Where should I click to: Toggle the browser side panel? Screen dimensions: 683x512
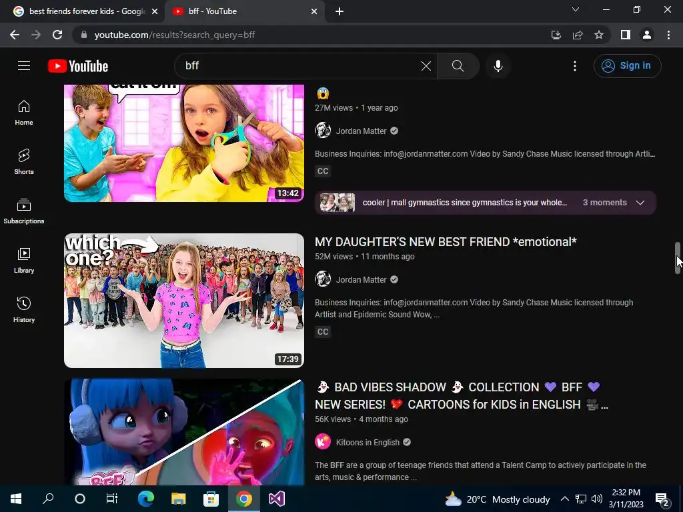tap(626, 35)
